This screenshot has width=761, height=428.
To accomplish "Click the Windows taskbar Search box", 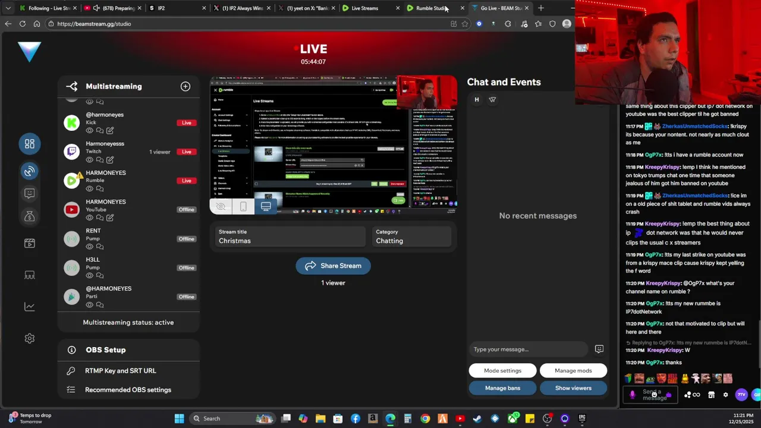I will click(233, 418).
